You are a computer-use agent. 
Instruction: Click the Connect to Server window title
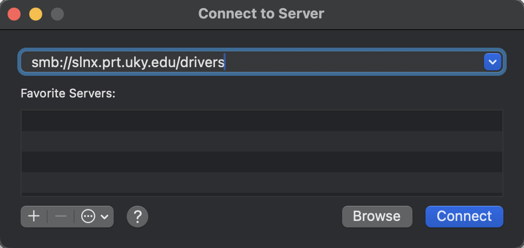261,14
